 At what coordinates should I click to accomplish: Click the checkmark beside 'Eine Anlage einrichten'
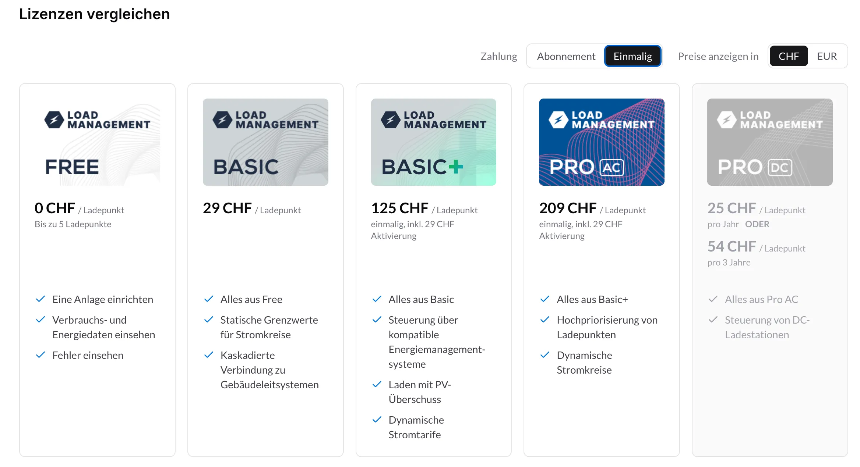(40, 299)
